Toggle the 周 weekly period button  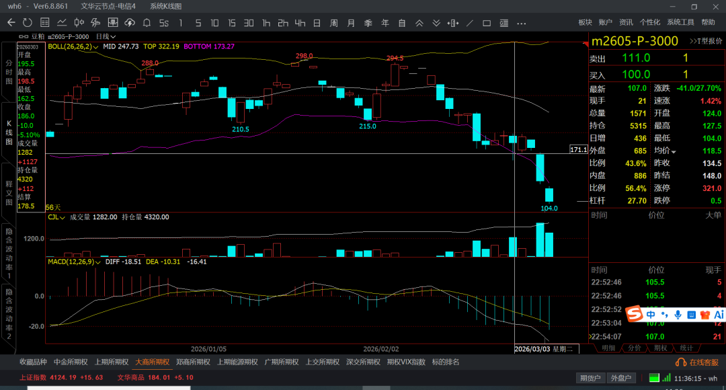[333, 23]
